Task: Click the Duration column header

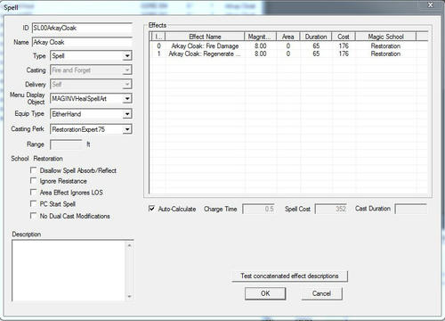Action: click(316, 37)
